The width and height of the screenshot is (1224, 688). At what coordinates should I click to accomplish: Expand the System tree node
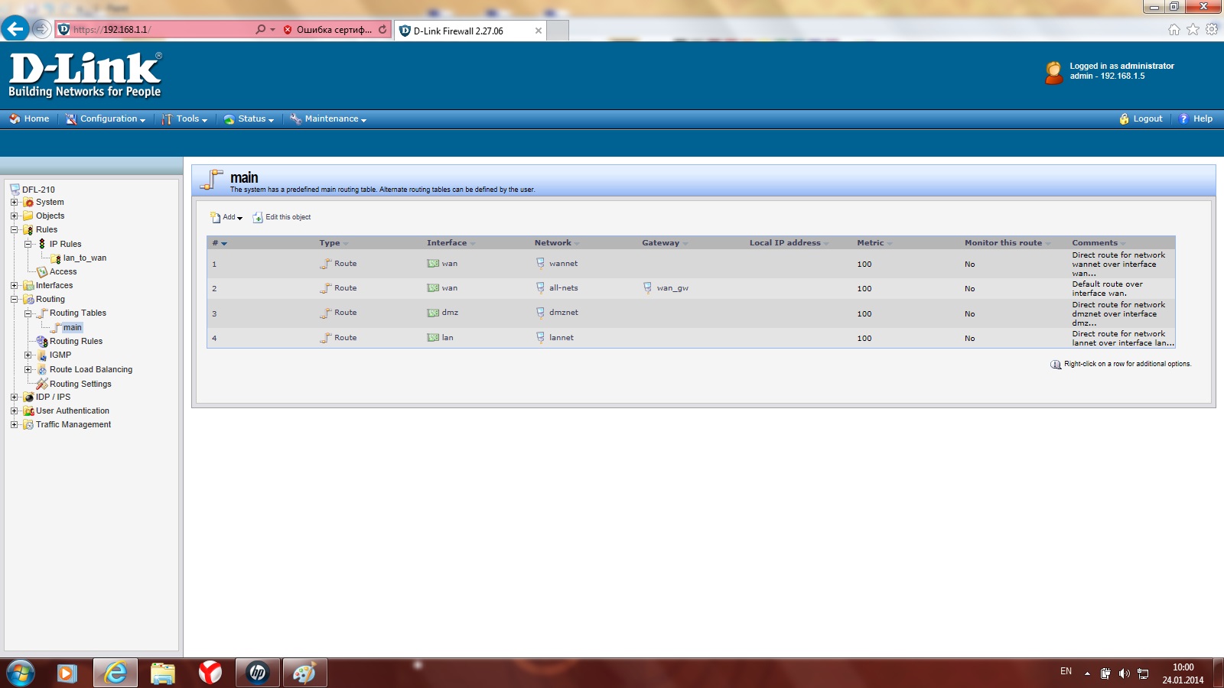tap(14, 203)
